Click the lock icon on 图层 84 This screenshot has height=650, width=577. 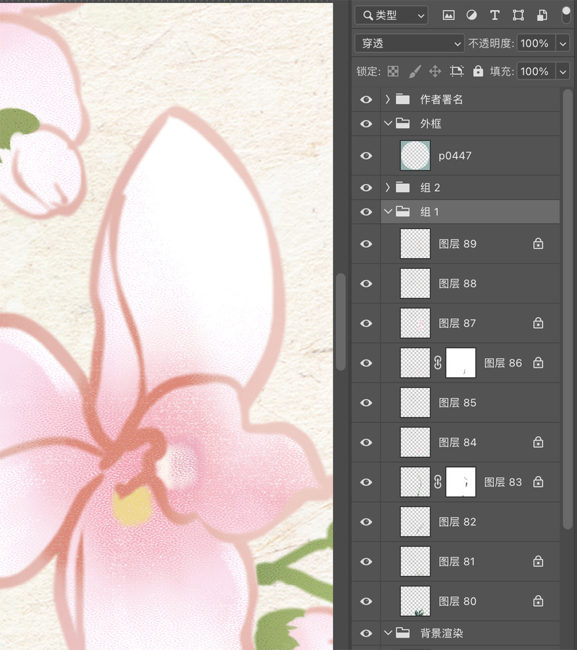tap(538, 442)
